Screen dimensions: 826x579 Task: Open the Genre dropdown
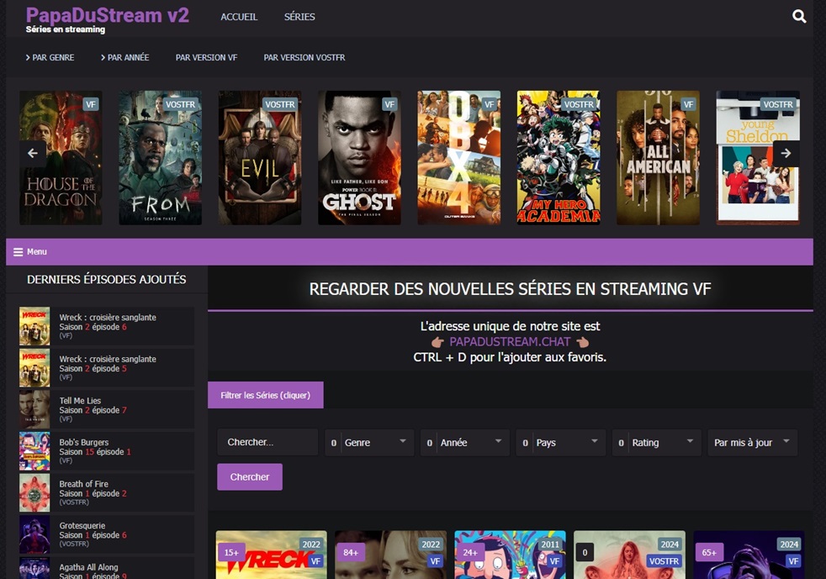coord(369,442)
